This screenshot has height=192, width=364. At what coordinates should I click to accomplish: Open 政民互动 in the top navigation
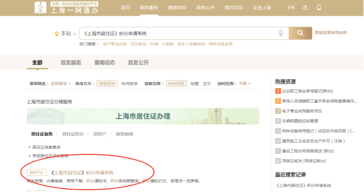234,8
